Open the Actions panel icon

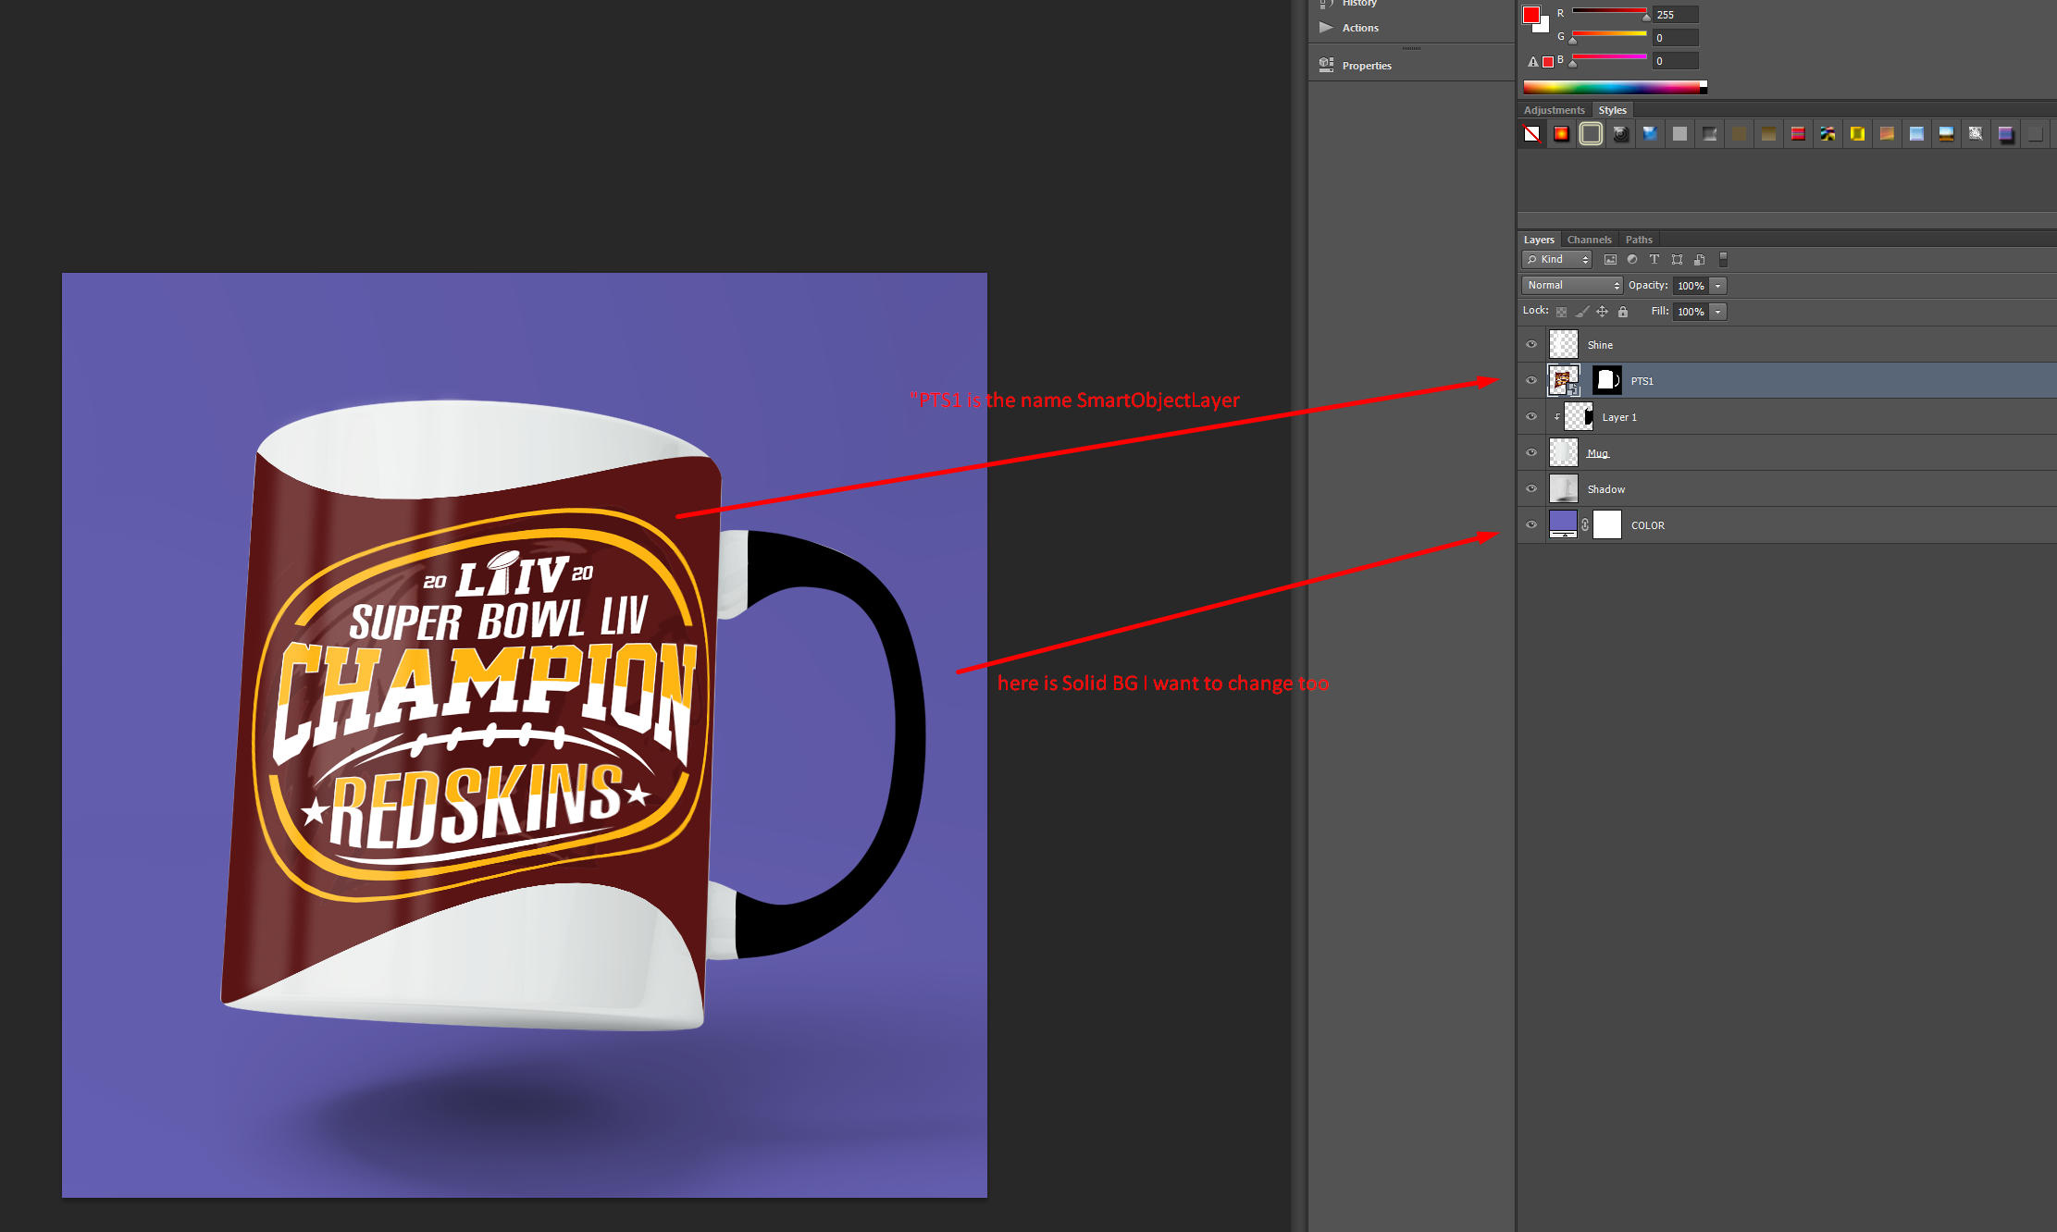coord(1326,28)
